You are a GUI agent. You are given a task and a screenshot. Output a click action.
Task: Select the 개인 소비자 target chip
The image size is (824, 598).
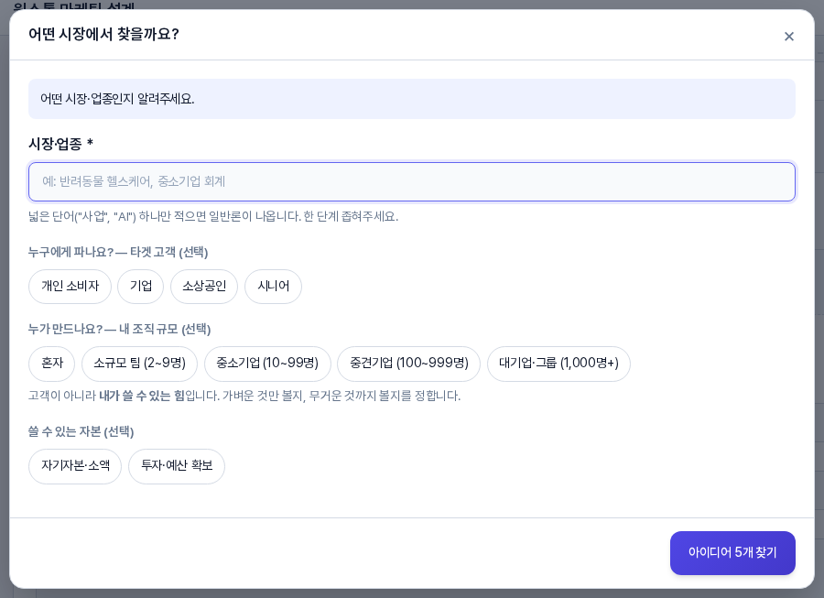click(x=70, y=287)
